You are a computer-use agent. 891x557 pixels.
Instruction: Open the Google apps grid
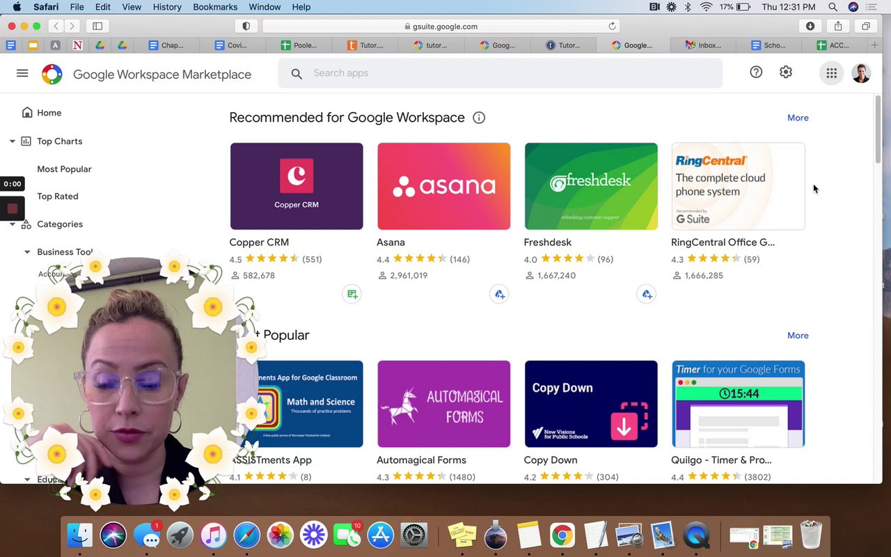point(832,73)
